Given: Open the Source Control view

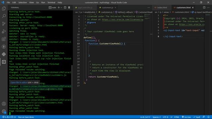Looking at the screenshot, I should point(4,24).
